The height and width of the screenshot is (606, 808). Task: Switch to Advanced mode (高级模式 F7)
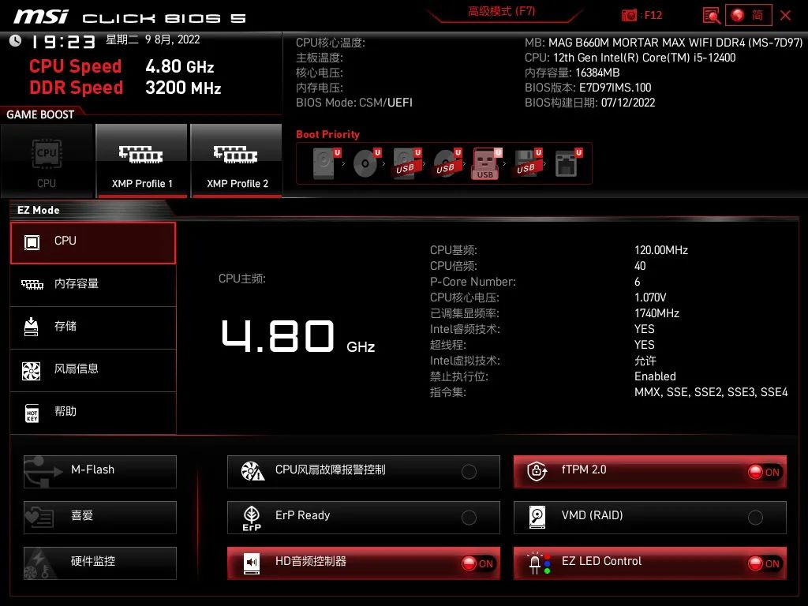[502, 11]
